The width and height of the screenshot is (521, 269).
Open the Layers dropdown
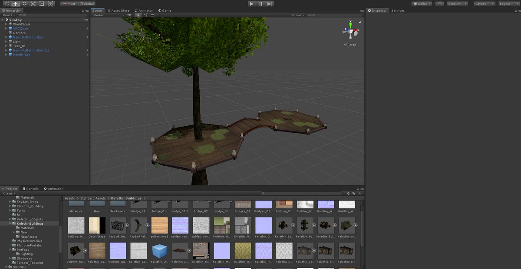tap(484, 3)
